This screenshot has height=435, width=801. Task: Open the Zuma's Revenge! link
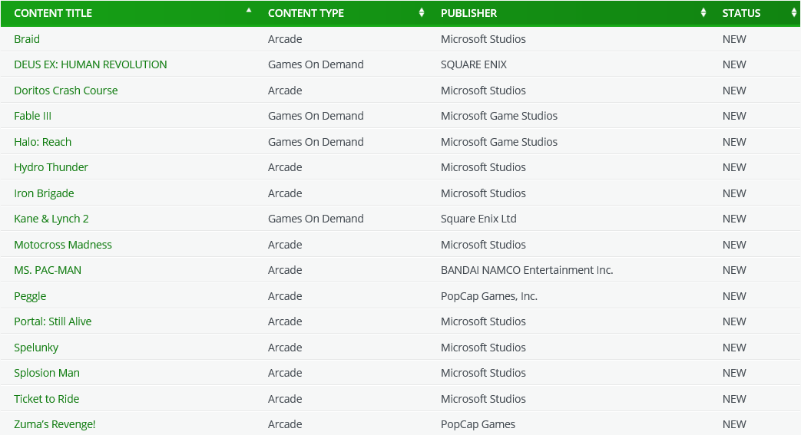coord(55,424)
